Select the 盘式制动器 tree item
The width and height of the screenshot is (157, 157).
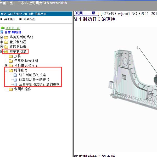[x=18, y=42]
